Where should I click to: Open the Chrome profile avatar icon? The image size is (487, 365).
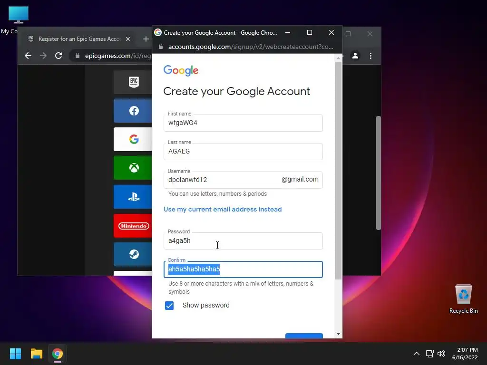[355, 56]
